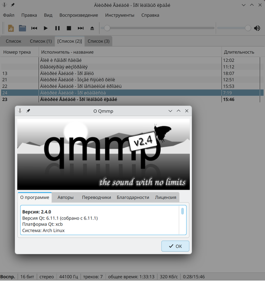Click the 15:46 duration of track 23
The image size is (265, 281).
(228, 99)
